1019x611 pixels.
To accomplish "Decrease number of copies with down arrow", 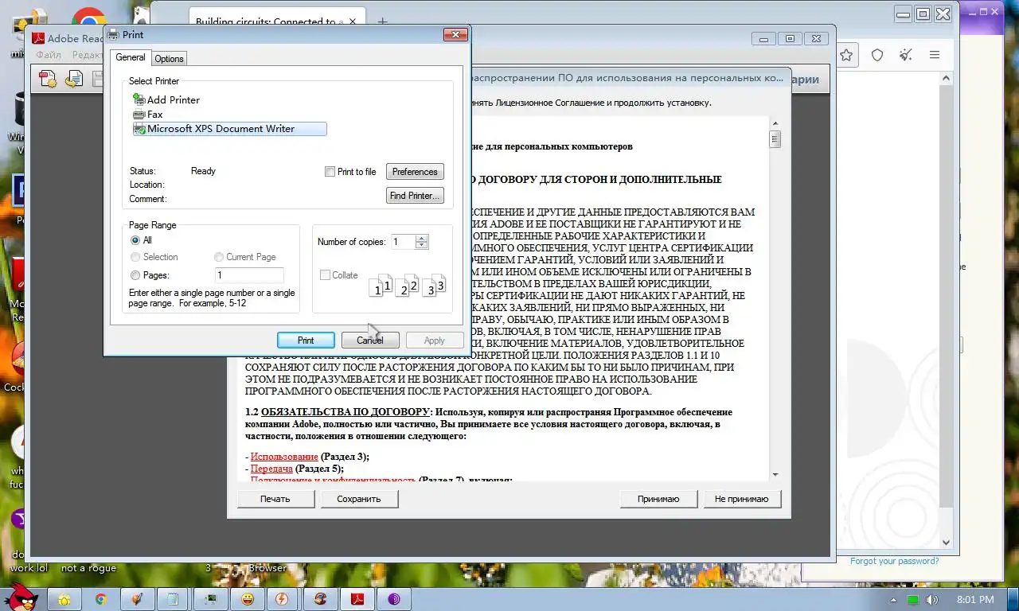I will tap(422, 246).
